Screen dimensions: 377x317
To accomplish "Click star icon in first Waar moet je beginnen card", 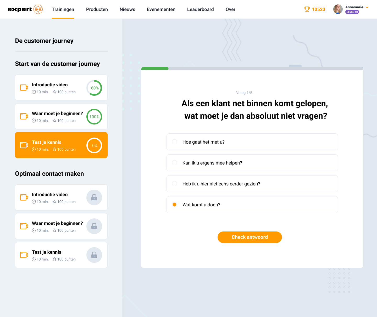I will (55, 121).
